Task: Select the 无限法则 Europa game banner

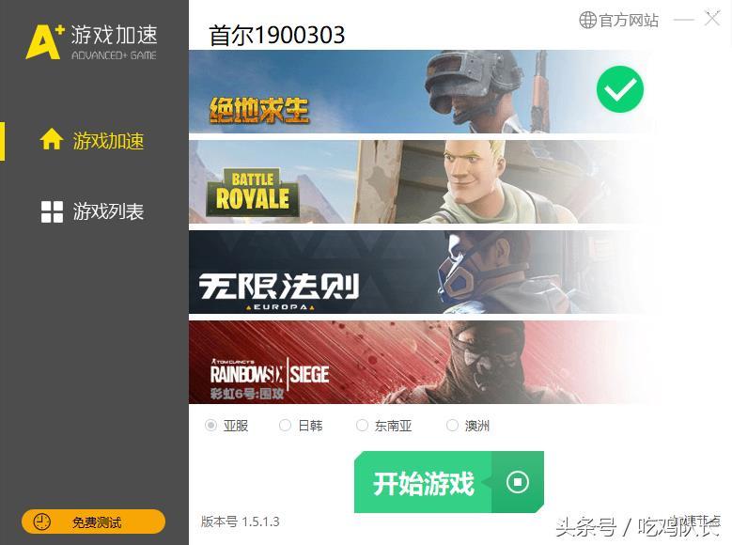Action: pos(423,272)
